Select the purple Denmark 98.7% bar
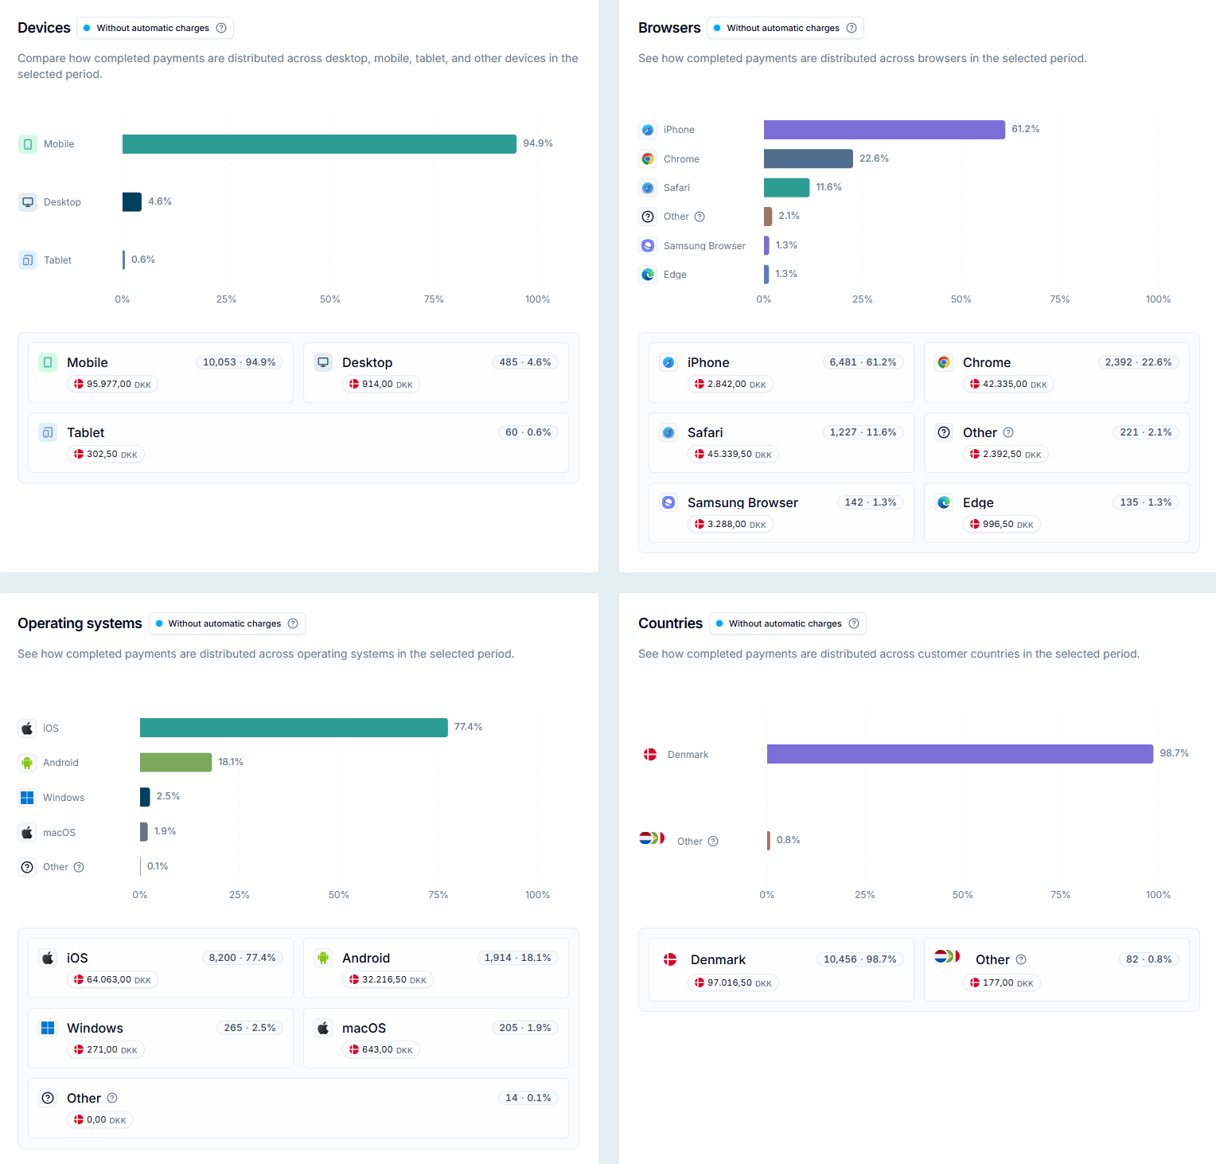This screenshot has width=1216, height=1164. pos(960,754)
